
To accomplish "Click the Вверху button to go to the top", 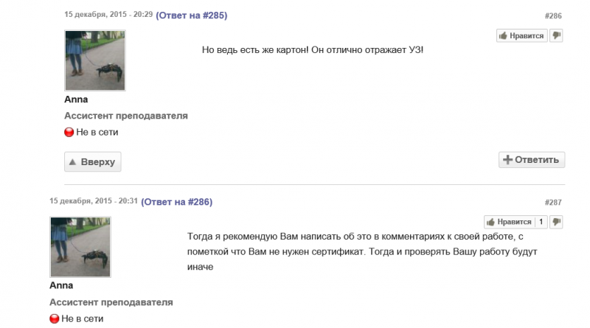I will tap(93, 161).
